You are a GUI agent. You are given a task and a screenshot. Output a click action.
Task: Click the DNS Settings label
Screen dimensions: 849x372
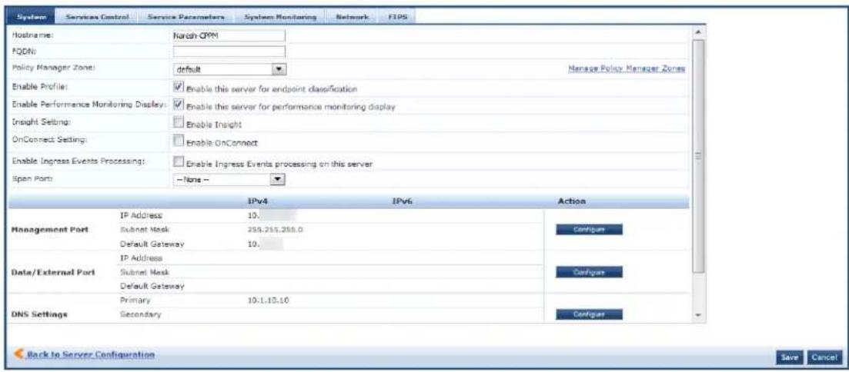(x=39, y=315)
